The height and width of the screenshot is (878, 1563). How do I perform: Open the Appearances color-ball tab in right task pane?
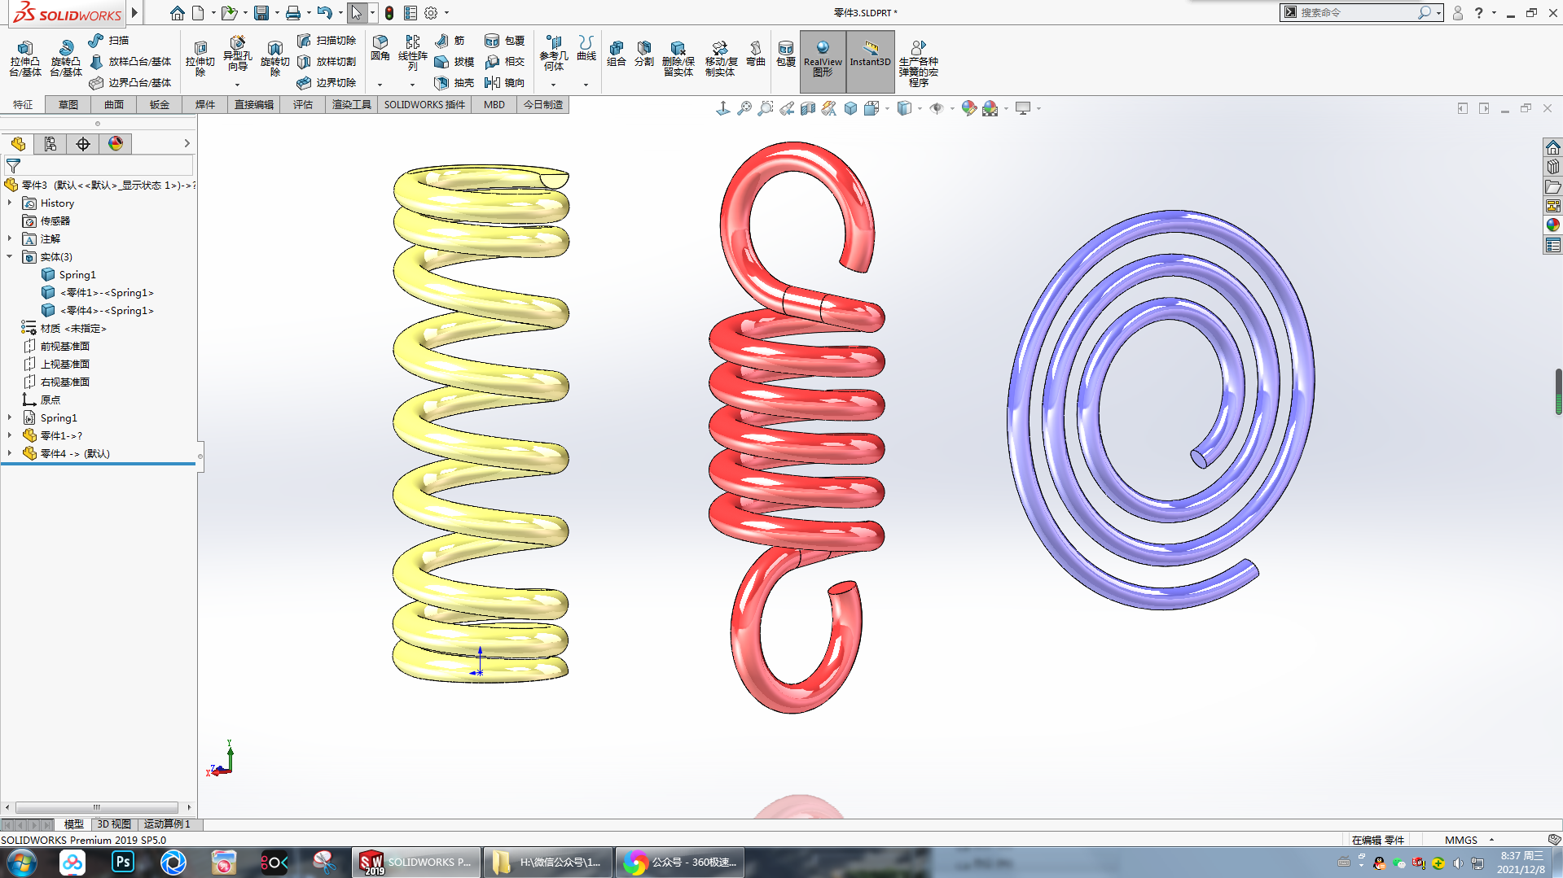pos(1552,225)
